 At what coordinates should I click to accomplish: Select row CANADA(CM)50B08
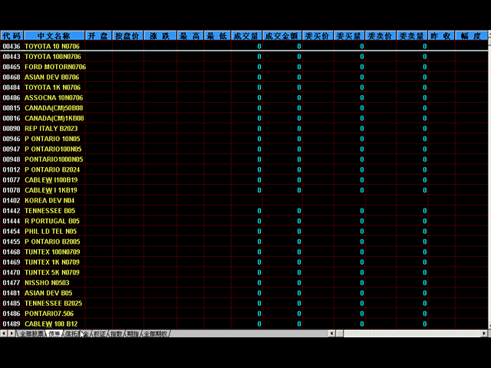pyautogui.click(x=244, y=108)
